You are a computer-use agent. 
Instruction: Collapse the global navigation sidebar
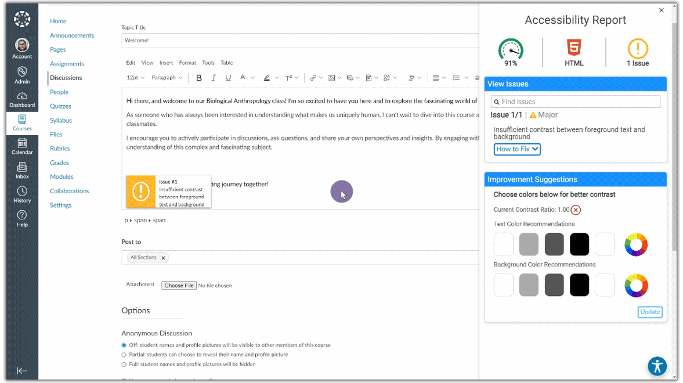(x=22, y=371)
